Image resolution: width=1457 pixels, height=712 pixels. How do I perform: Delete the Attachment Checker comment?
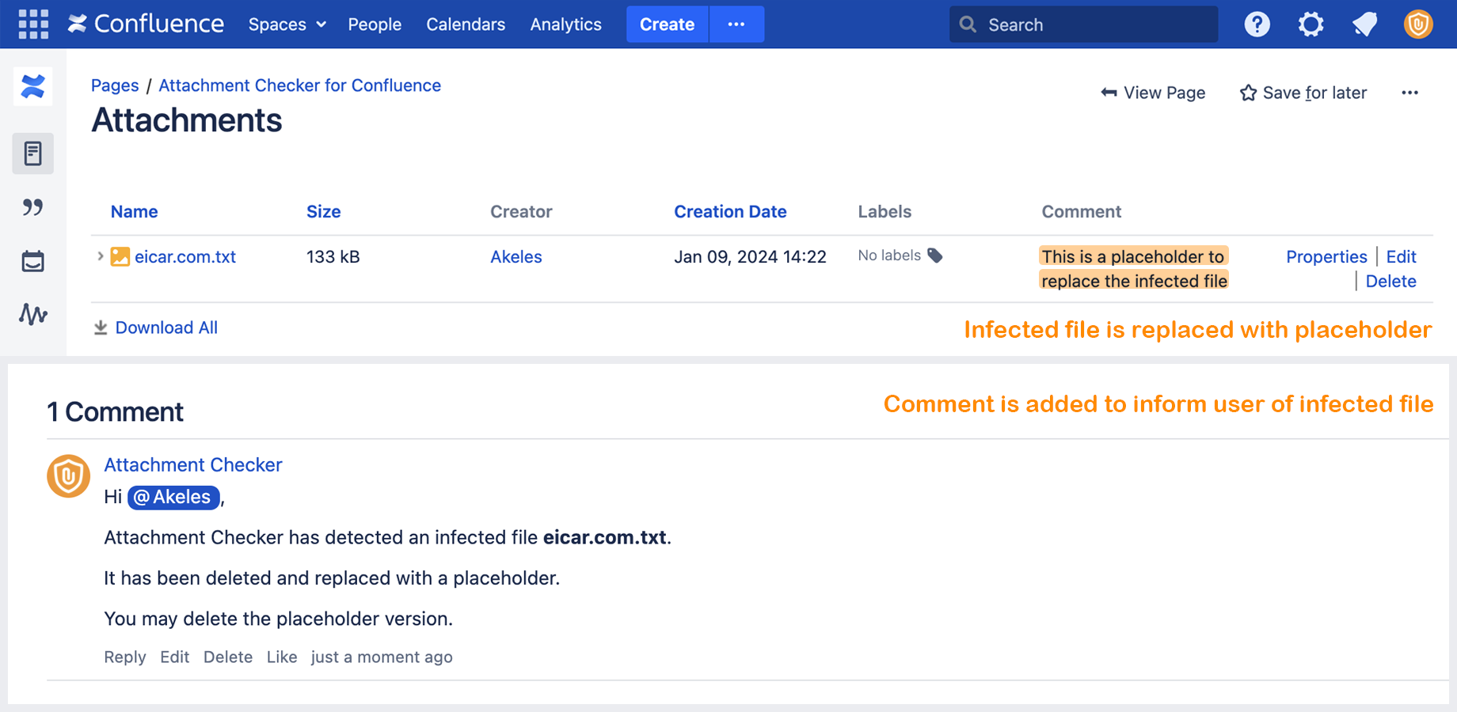pyautogui.click(x=228, y=657)
